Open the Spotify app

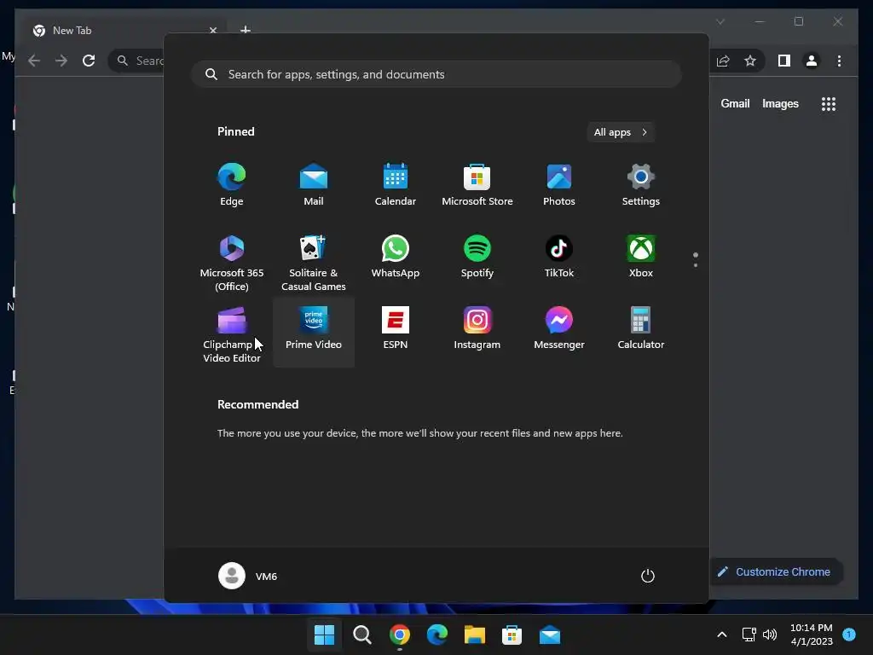coord(477,257)
